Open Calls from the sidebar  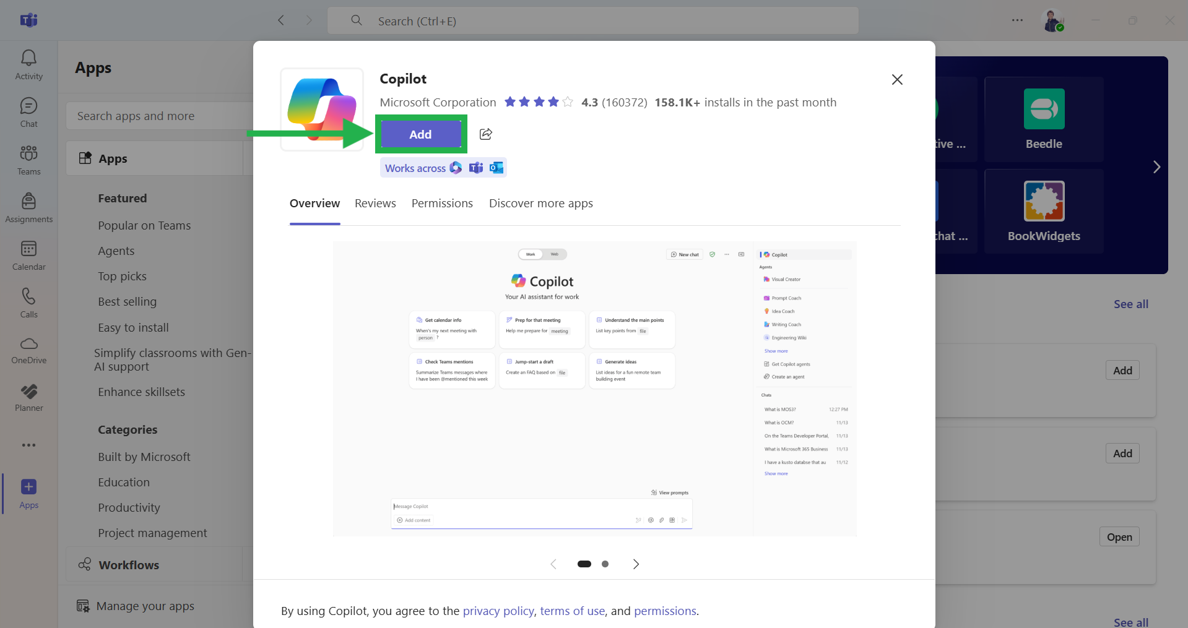[x=28, y=303]
